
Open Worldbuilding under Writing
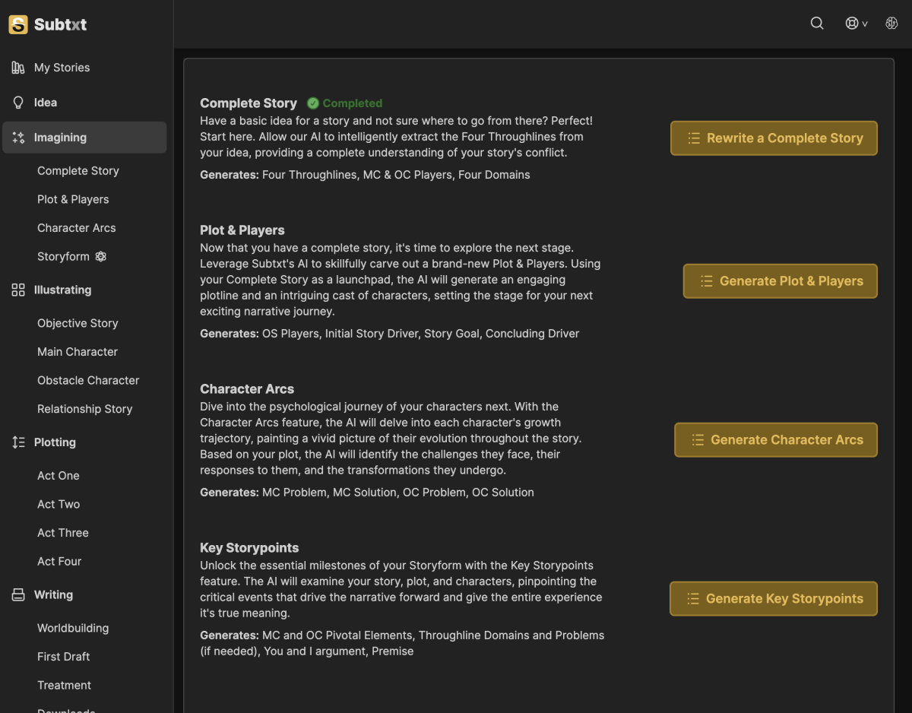[x=73, y=628]
